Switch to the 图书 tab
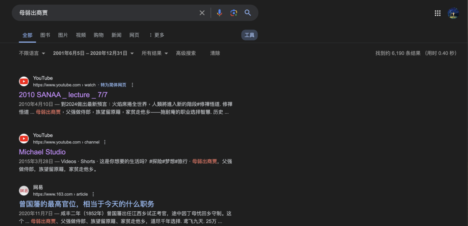Screen dimensions: 468x226 45,35
